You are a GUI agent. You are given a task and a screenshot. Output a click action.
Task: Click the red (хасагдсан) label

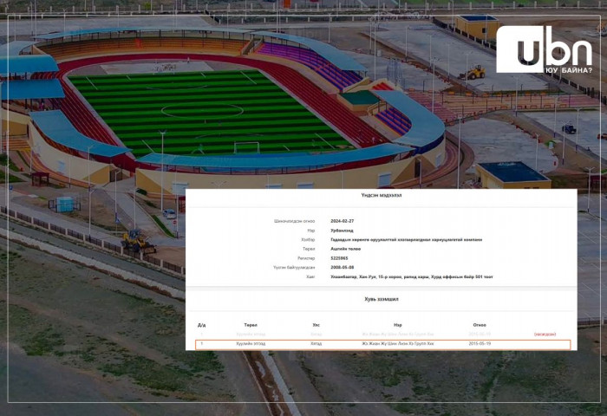[x=545, y=334]
